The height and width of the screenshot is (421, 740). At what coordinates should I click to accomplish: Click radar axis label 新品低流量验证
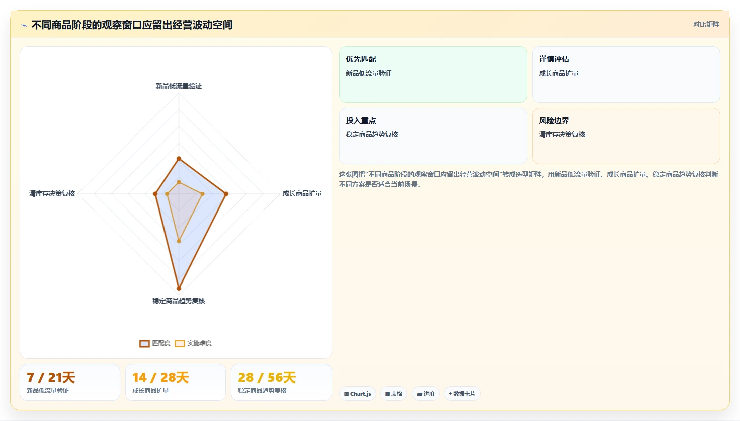(179, 86)
